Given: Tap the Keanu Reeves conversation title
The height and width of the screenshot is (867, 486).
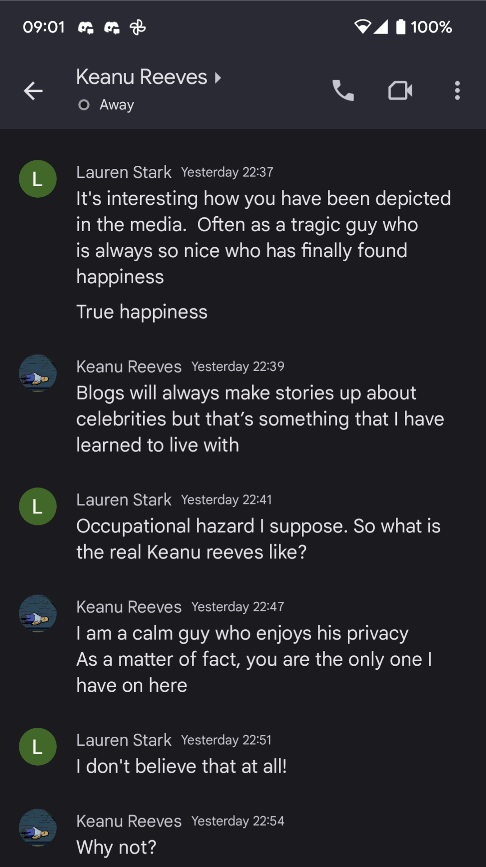Looking at the screenshot, I should pyautogui.click(x=142, y=77).
